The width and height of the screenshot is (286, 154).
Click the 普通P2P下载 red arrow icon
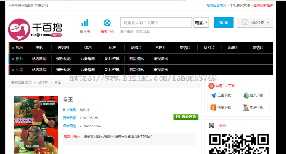coord(211,86)
